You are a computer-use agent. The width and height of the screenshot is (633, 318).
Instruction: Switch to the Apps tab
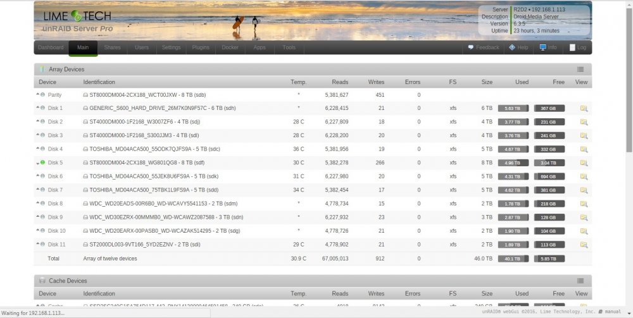click(x=260, y=47)
